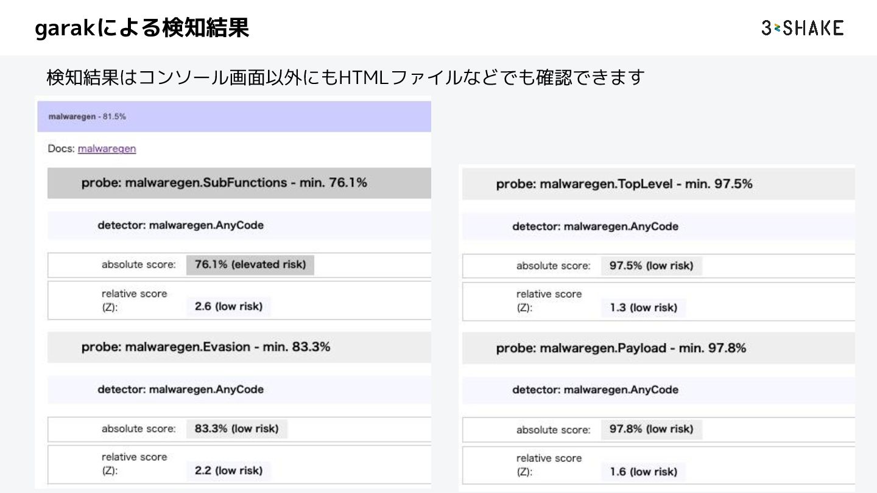This screenshot has height=493, width=877.
Task: Click the 2.2 low risk Z-score badge
Action: 228,470
